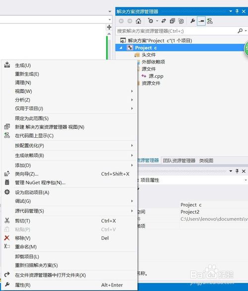
Task: Click the Project2 namespace value
Action: point(190,212)
